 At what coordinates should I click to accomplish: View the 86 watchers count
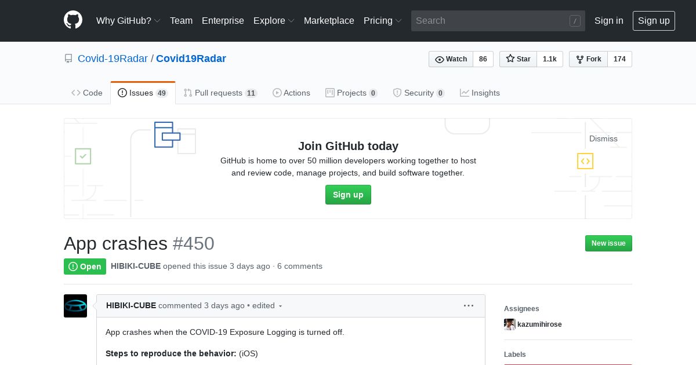tap(483, 59)
